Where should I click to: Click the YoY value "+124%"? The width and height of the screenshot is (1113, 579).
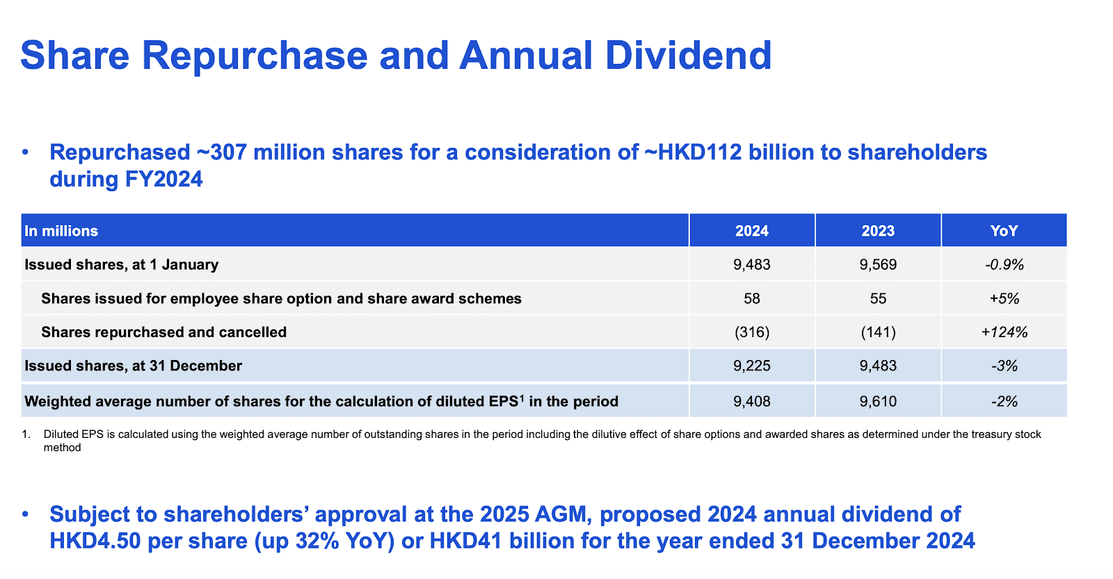[x=1004, y=332]
